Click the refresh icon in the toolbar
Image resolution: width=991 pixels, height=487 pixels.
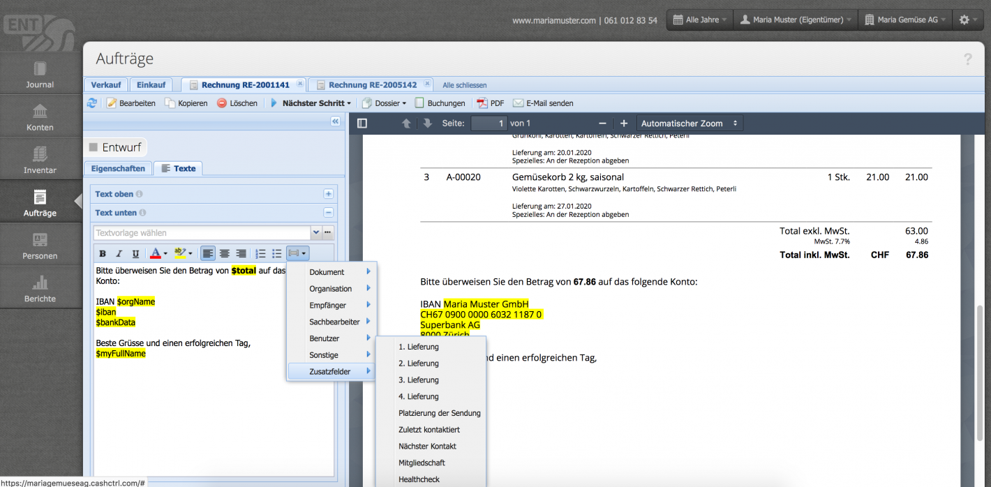pos(92,103)
